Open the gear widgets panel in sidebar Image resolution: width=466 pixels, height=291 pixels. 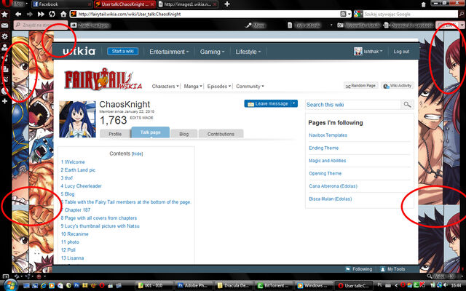coord(5,36)
